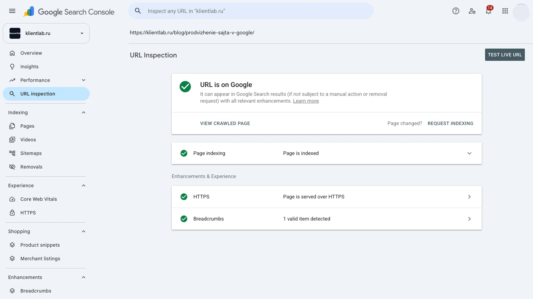Image resolution: width=533 pixels, height=299 pixels.
Task: Open the Pages indexing report
Action: point(46,126)
